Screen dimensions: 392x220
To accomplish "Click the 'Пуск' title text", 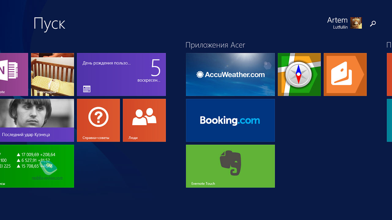I will [x=49, y=24].
